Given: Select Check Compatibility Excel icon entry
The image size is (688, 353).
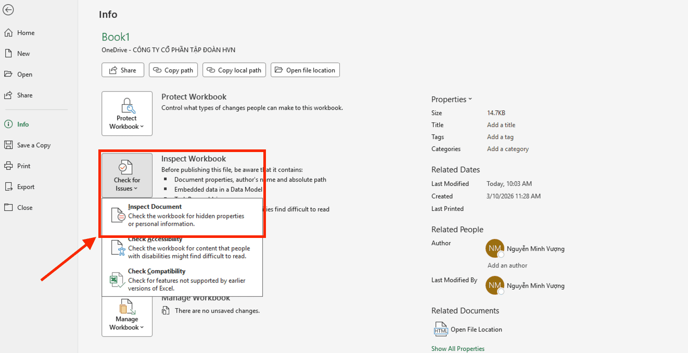Looking at the screenshot, I should [x=116, y=280].
